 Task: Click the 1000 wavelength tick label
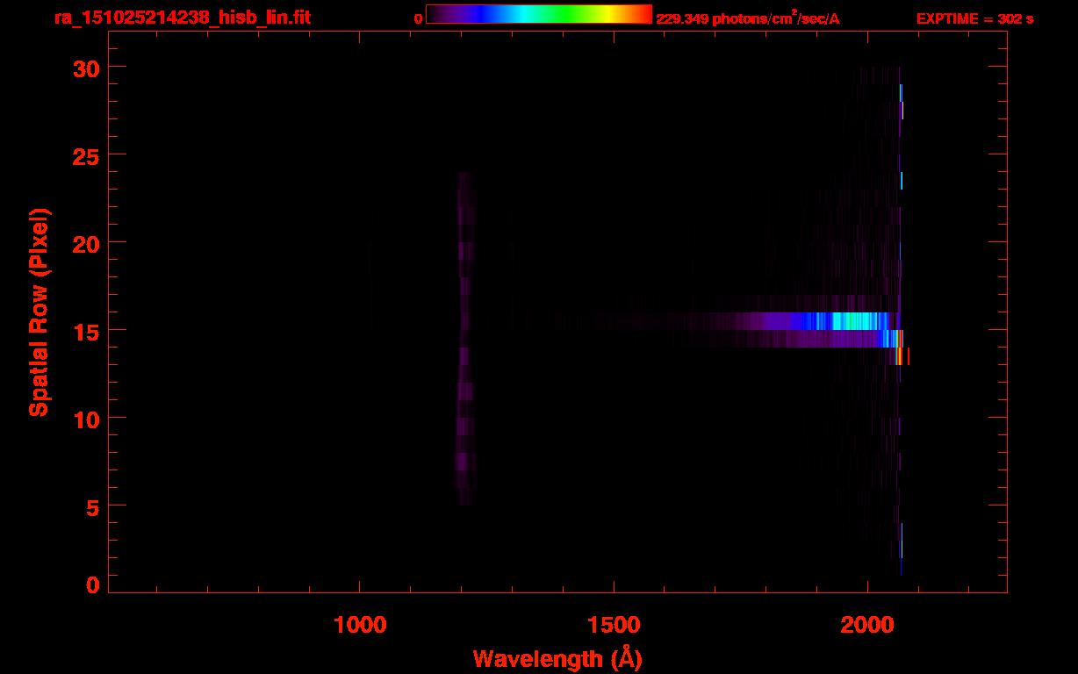[x=361, y=624]
